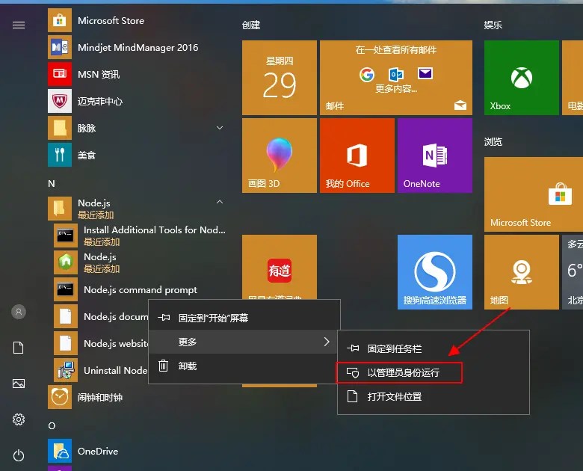Image resolution: width=583 pixels, height=471 pixels.
Task: Open the Microsoft Store tile under 浏览
Action: point(534,194)
